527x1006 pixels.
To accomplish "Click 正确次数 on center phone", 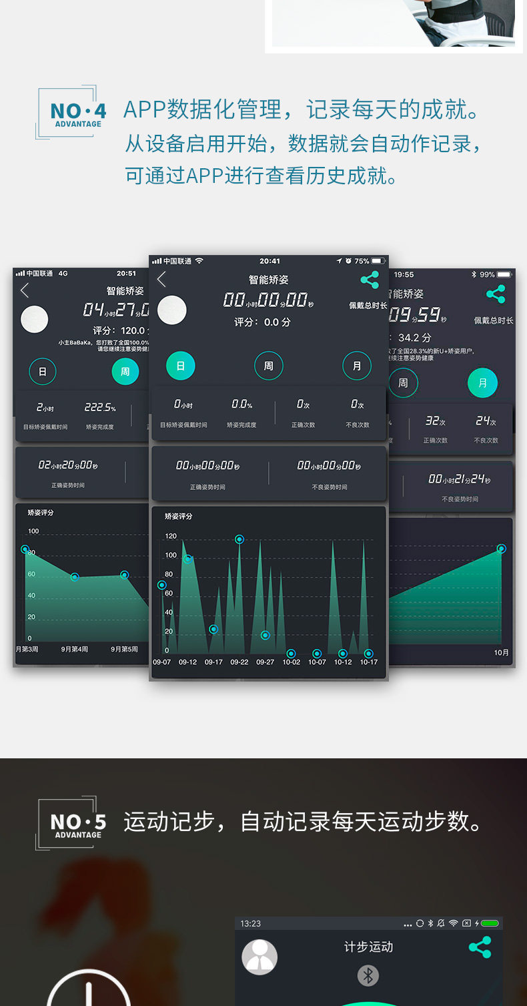I will click(304, 425).
